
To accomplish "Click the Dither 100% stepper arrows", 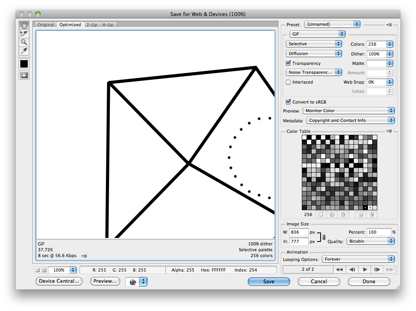I will point(389,54).
